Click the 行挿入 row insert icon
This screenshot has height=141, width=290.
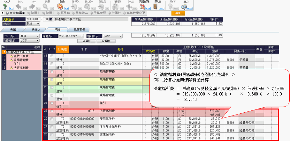click(74, 6)
